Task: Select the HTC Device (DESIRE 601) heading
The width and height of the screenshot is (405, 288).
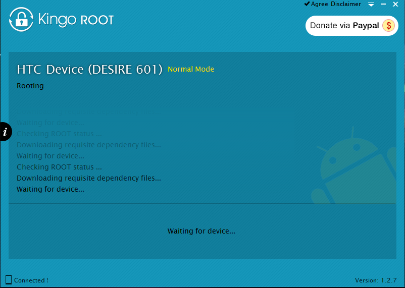Action: point(89,70)
